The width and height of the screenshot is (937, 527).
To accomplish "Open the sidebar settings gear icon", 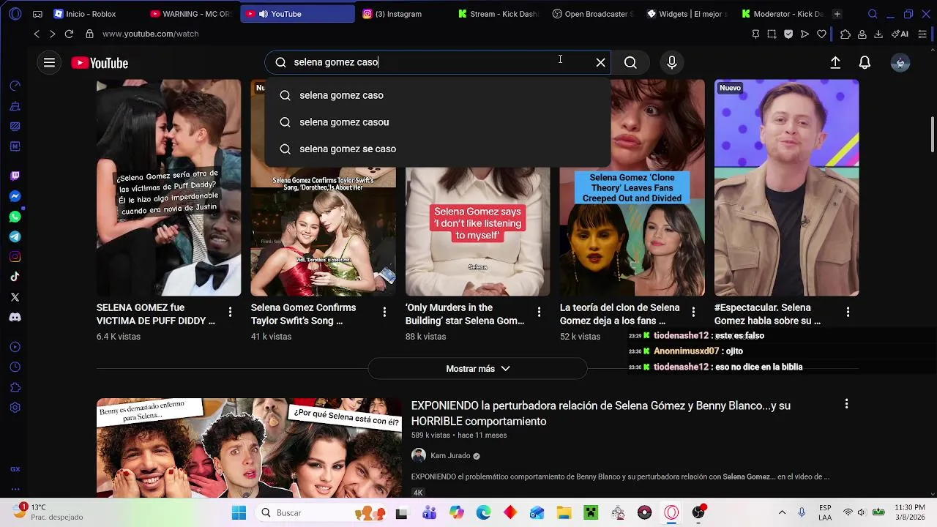I will tap(15, 408).
